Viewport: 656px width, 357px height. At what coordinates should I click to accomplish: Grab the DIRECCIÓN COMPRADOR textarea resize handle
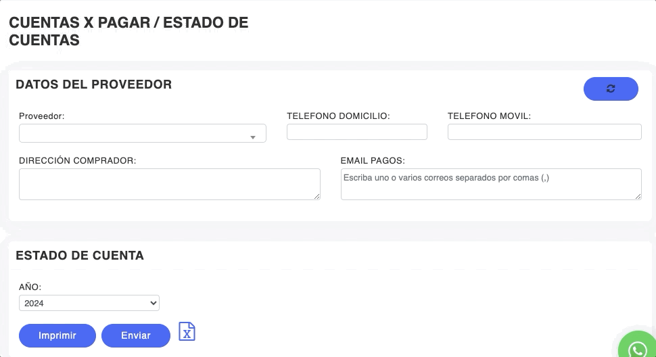317,196
